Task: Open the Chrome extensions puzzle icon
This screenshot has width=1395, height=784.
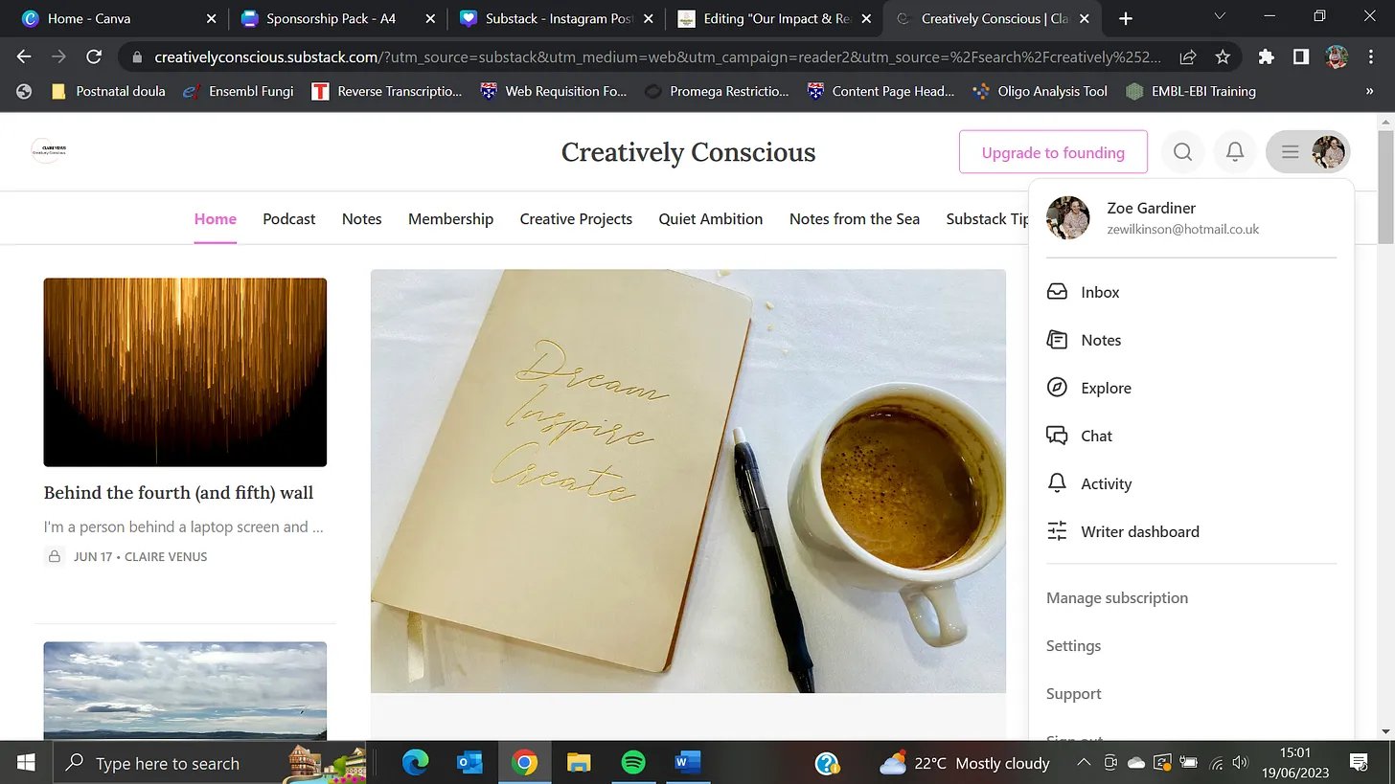Action: pyautogui.click(x=1267, y=57)
